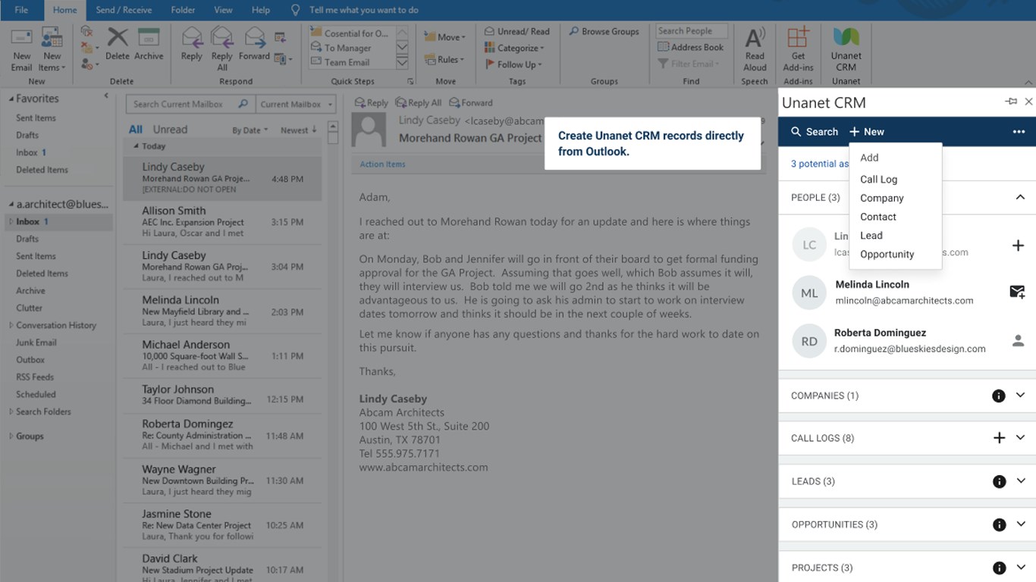Expand the Opportunities section chevron
The image size is (1036, 582).
tap(1020, 524)
